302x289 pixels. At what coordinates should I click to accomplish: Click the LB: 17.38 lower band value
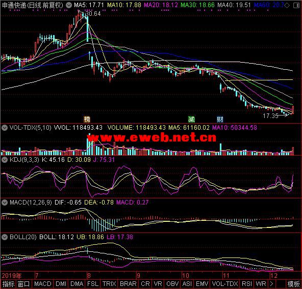point(120,237)
